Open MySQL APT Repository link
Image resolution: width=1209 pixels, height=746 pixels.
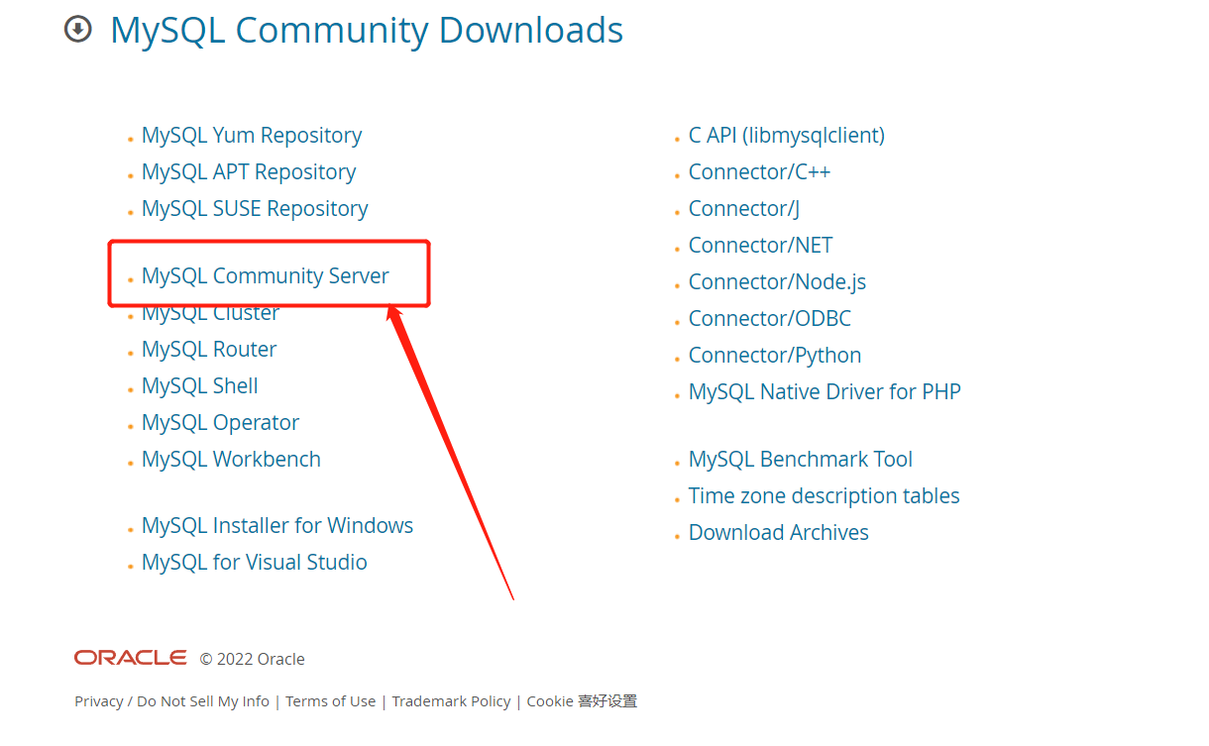click(249, 171)
